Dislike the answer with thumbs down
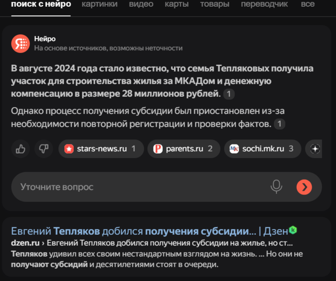The image size is (336, 281). pyautogui.click(x=44, y=149)
